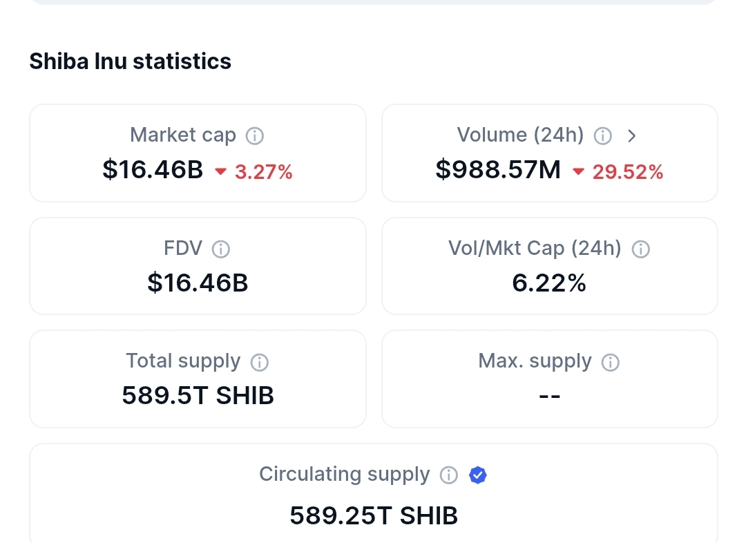This screenshot has height=543, width=746.
Task: Open the Circulating supply info icon
Action: [x=449, y=475]
